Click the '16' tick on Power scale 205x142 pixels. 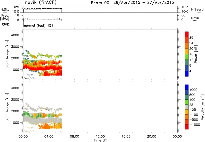(x=191, y=54)
